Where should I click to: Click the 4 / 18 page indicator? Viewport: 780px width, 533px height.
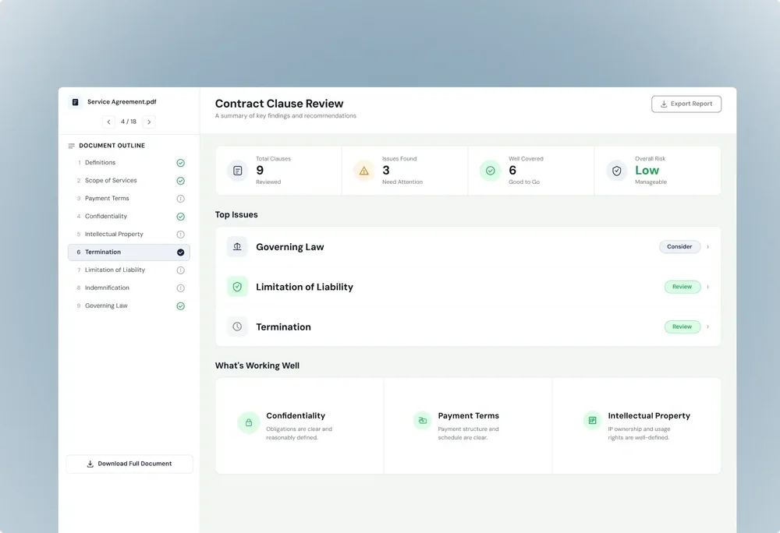(x=129, y=122)
